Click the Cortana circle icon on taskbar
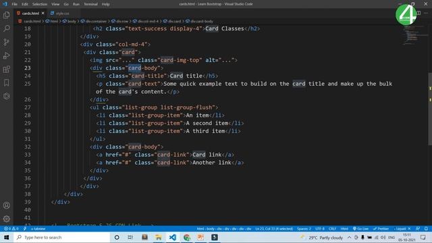The width and height of the screenshot is (432, 243). [x=117, y=237]
